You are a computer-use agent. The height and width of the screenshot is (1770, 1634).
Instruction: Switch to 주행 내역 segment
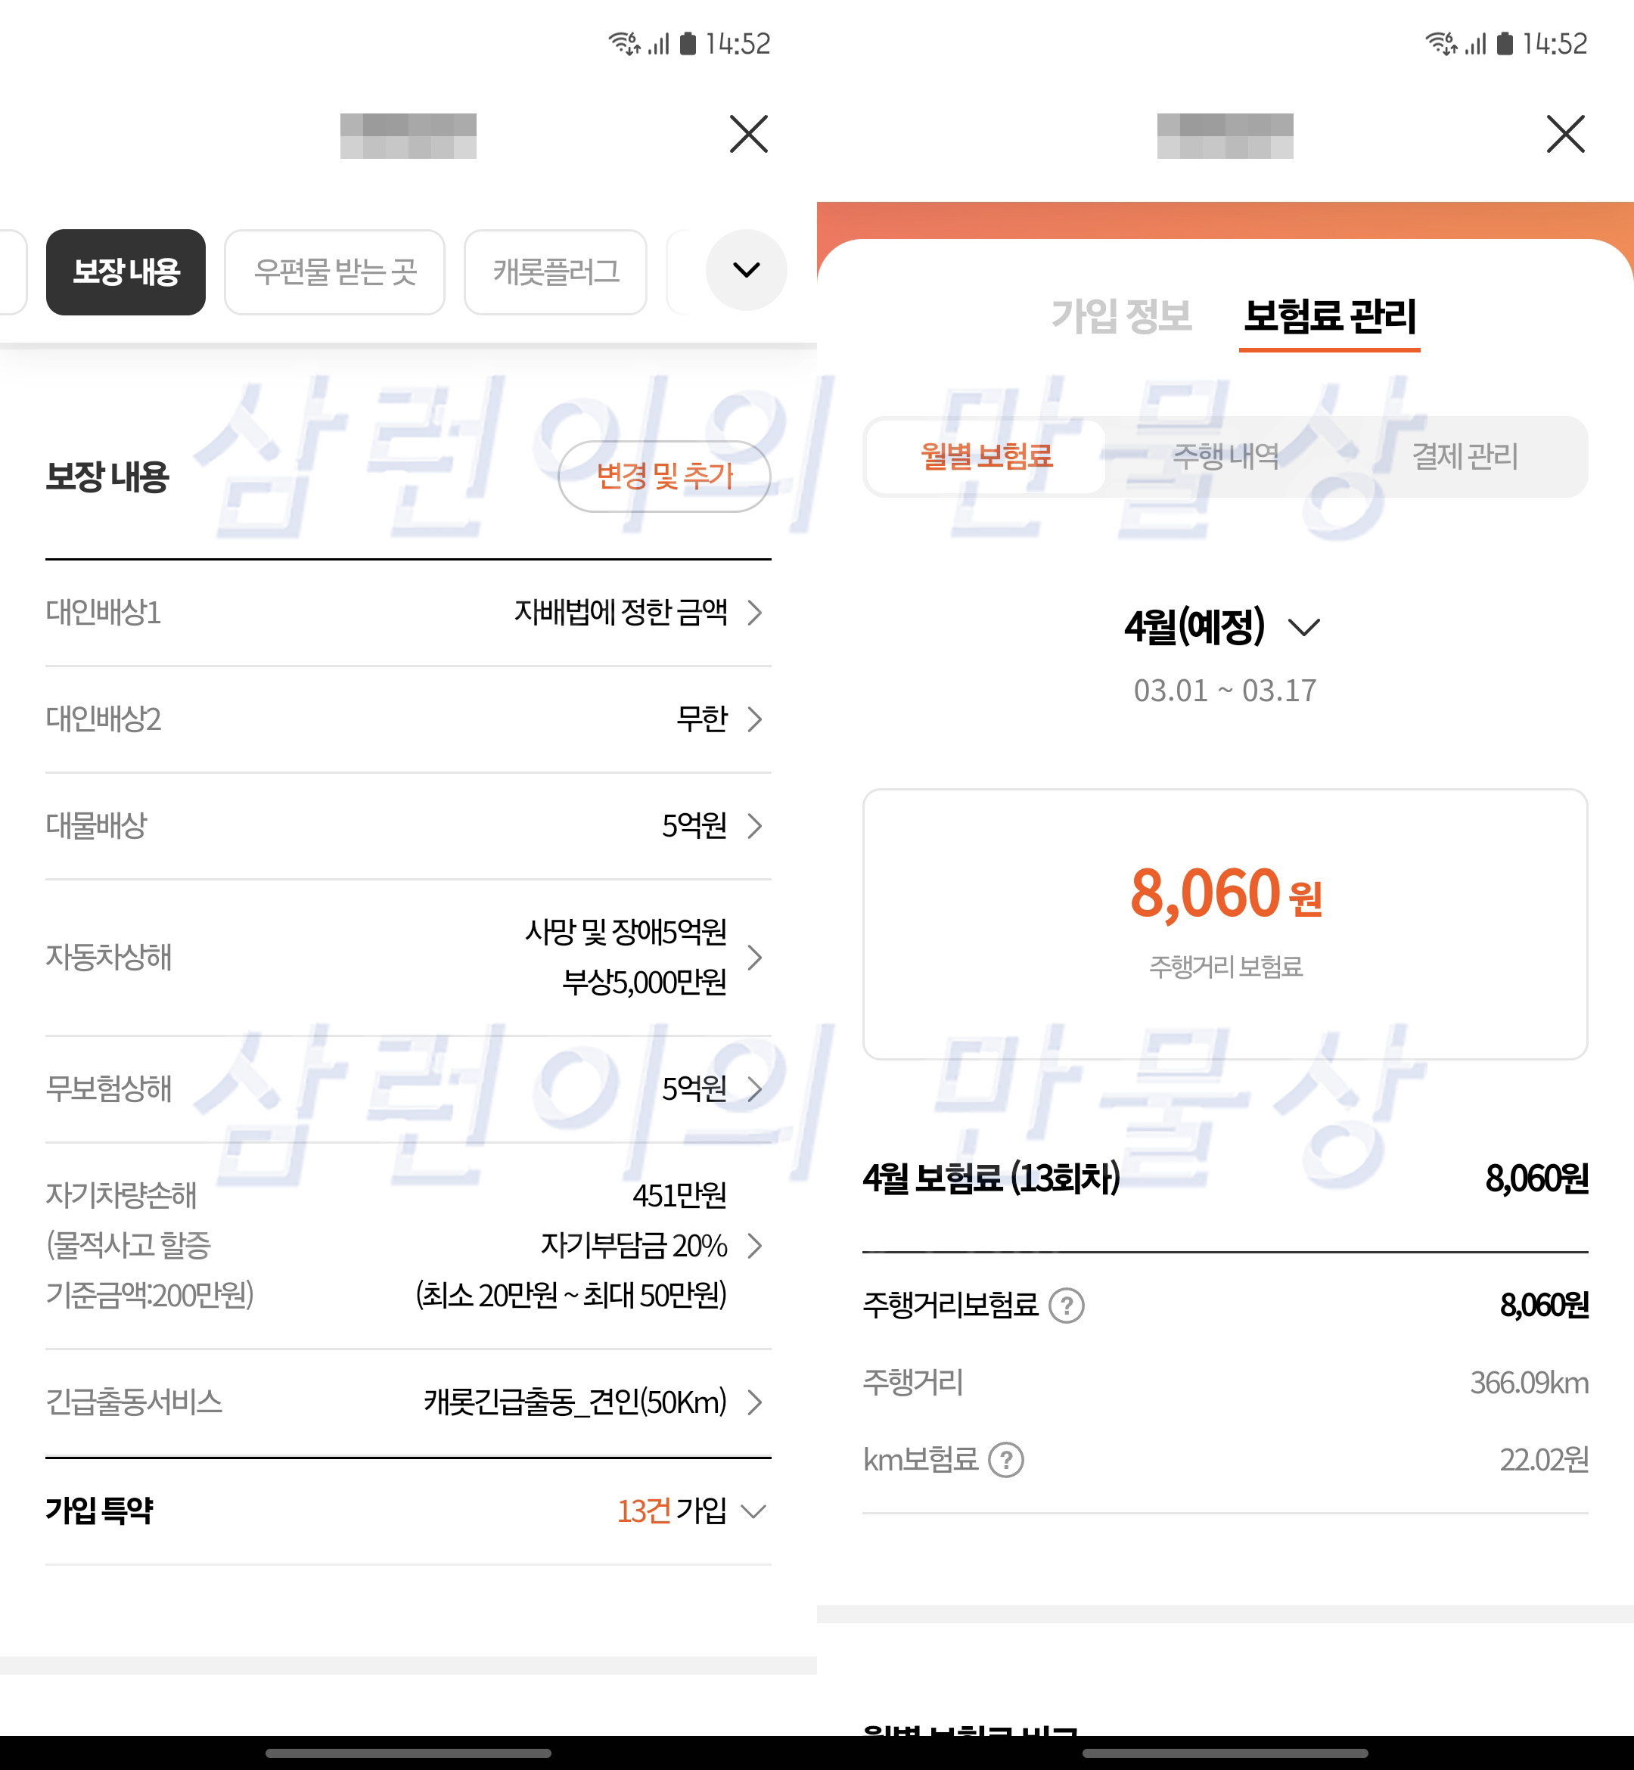coord(1225,457)
